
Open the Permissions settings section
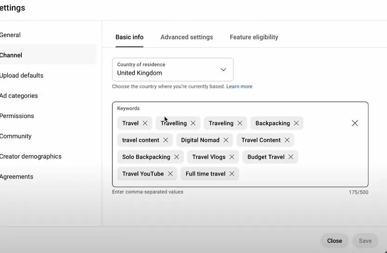pyautogui.click(x=17, y=116)
